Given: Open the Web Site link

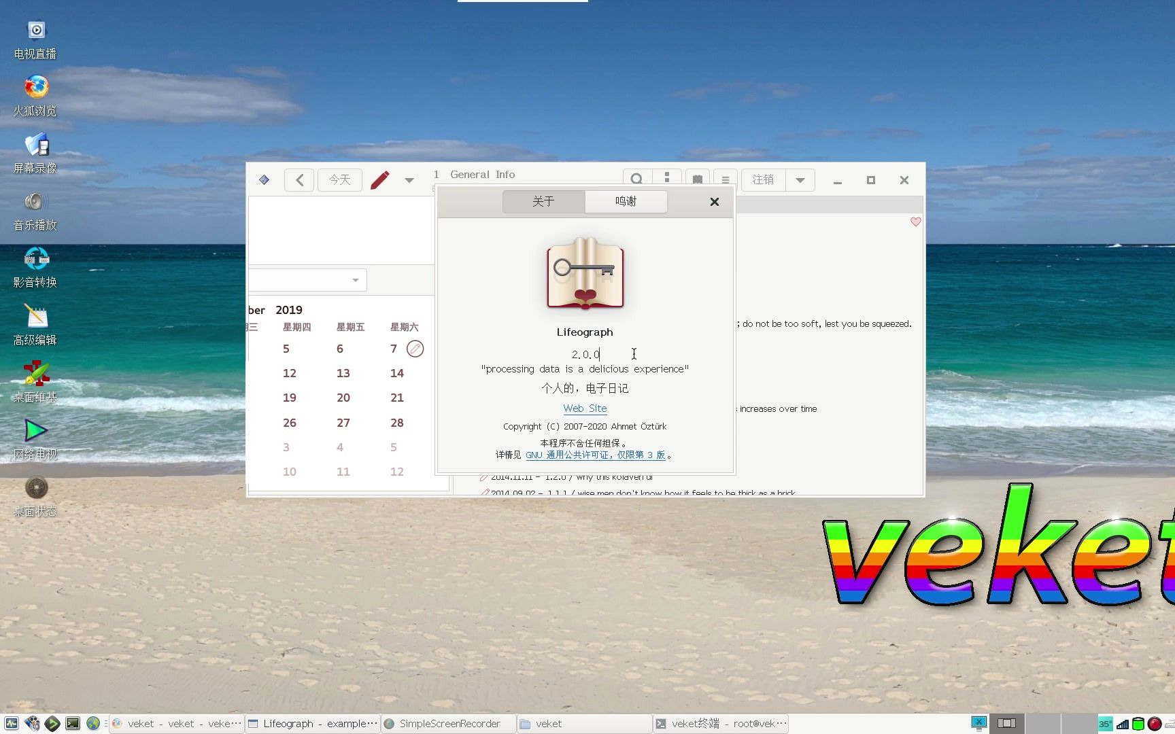Looking at the screenshot, I should click(x=585, y=408).
